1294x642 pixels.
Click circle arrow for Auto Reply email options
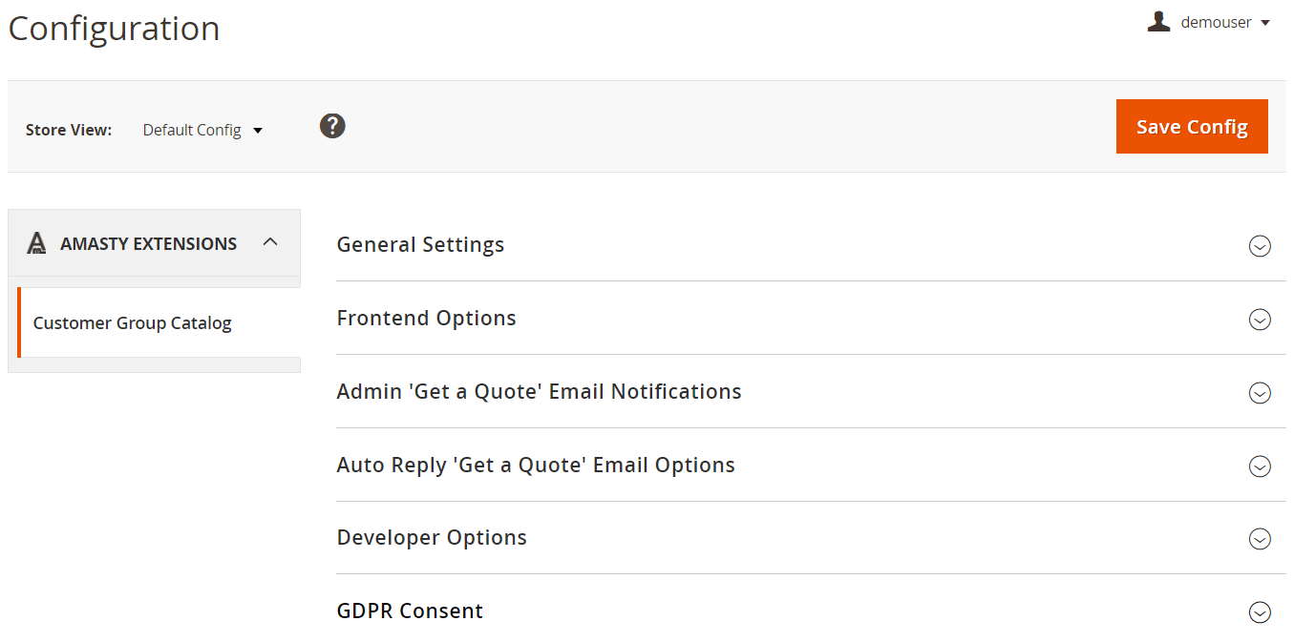[x=1260, y=466]
